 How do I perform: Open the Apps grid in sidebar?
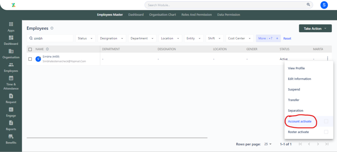[x=11, y=27]
